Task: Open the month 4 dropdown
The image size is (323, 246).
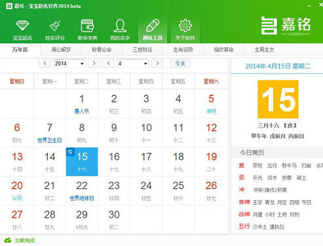Action: coord(133,64)
